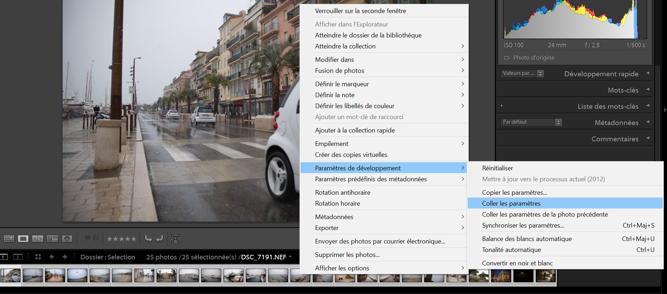This screenshot has width=667, height=294.
Task: Add keyword with plus icon
Action: coord(502,106)
